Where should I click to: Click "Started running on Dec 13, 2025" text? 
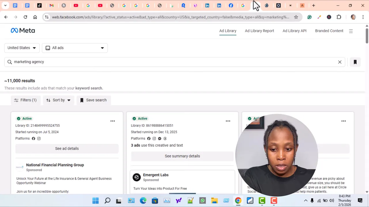coord(154,132)
